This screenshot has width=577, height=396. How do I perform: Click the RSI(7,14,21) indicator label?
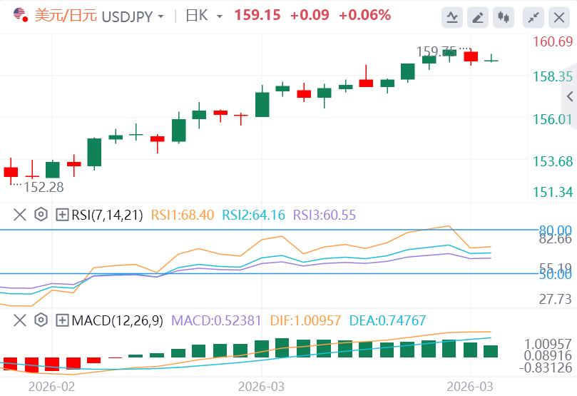[107, 215]
